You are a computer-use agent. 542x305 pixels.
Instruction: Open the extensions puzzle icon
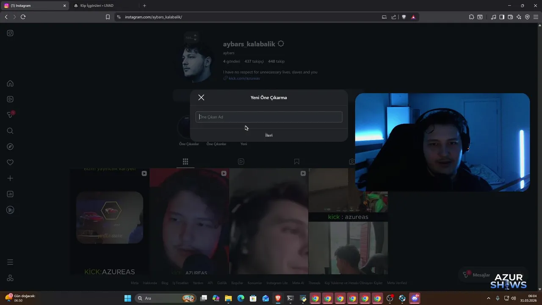pos(471,17)
